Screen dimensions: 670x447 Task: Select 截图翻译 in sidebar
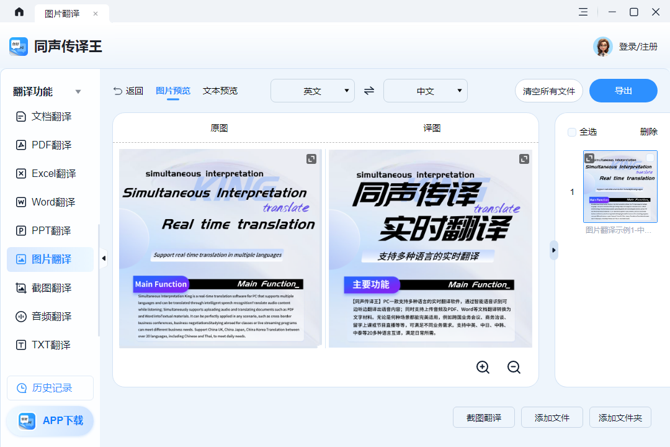(x=50, y=288)
